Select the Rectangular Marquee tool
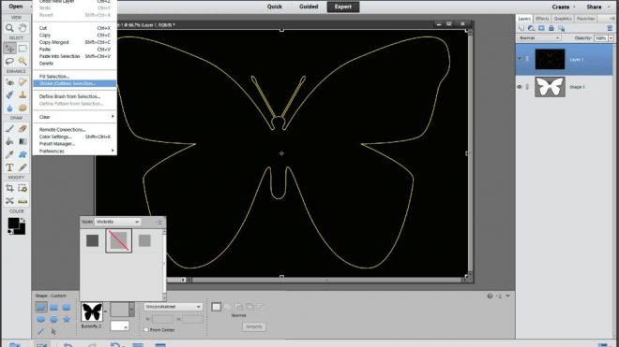The image size is (619, 347). [23, 49]
